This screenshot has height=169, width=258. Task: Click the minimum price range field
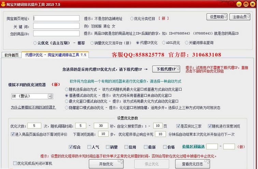(212, 146)
